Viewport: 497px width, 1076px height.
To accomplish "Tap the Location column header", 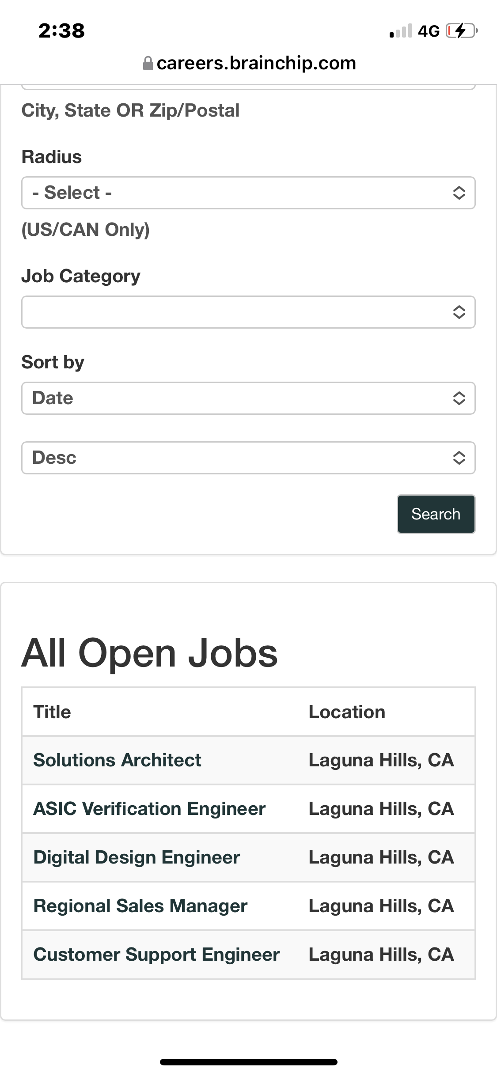I will (x=347, y=712).
